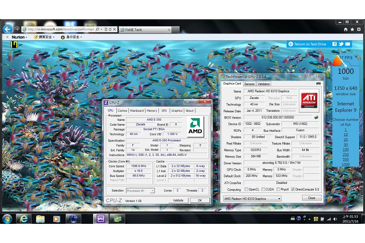Open IE home page icon
Viewport: 365px width, 243px height.
(x=346, y=29)
